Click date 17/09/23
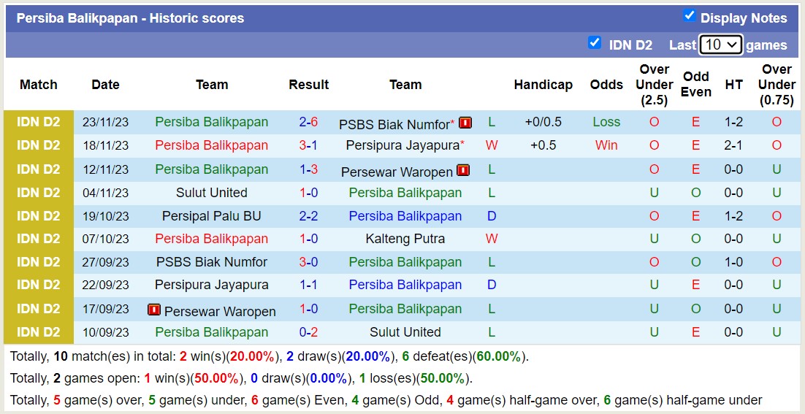Screen dimensions: 805x414 (106, 309)
